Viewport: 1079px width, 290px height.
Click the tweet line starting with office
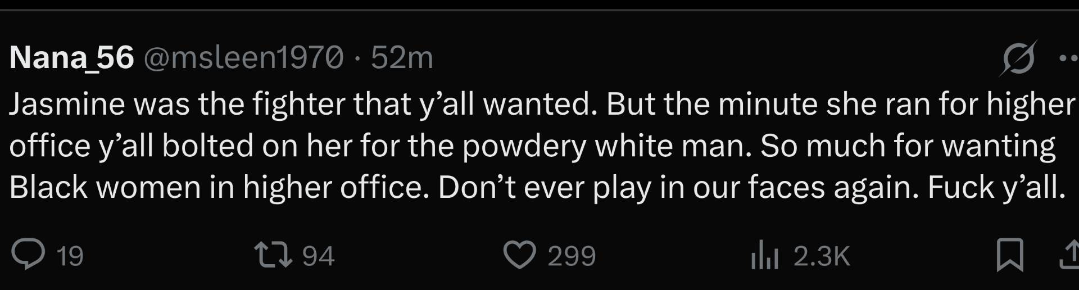click(x=531, y=146)
